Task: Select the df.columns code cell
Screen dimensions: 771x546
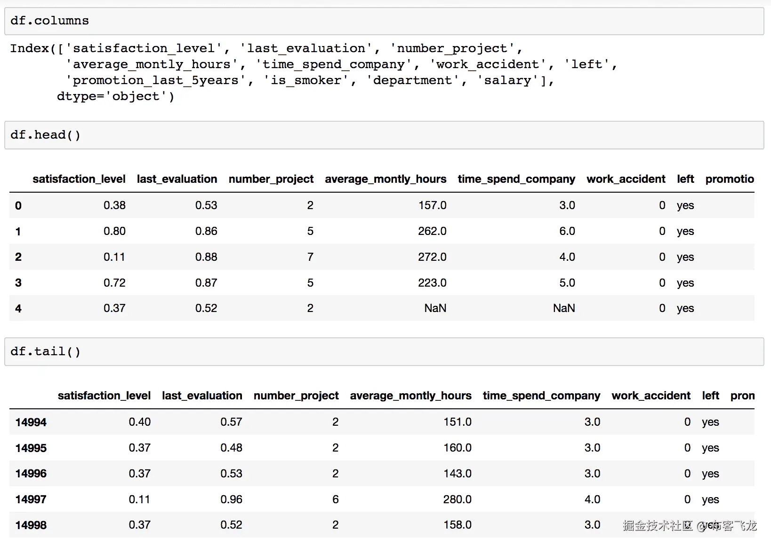Action: point(49,20)
